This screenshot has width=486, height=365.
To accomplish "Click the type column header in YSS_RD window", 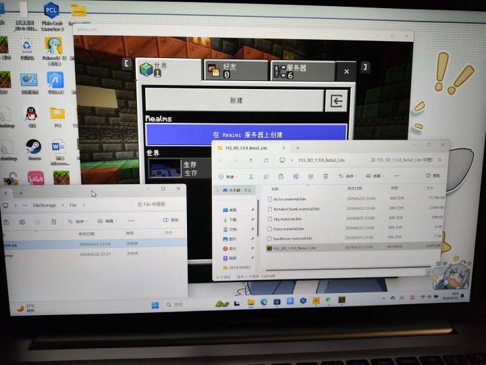I will (394, 188).
